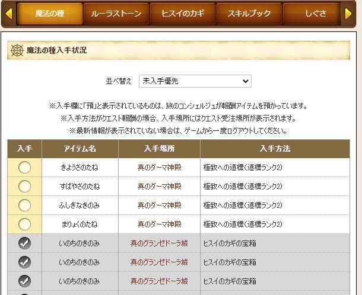
Task: Click the 入手方法 column header
Action: tap(275, 149)
